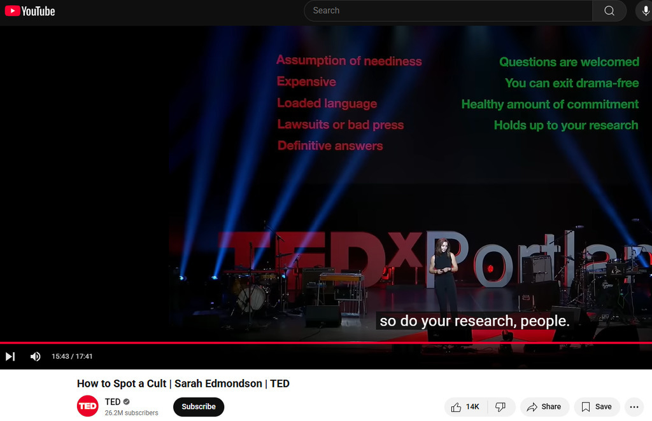Mute the video with the speaker icon

(36, 356)
